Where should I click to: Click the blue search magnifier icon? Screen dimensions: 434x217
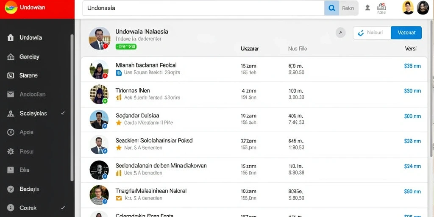pos(331,8)
